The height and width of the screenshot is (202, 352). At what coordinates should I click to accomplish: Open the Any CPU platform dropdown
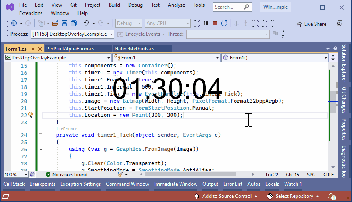pos(168,23)
